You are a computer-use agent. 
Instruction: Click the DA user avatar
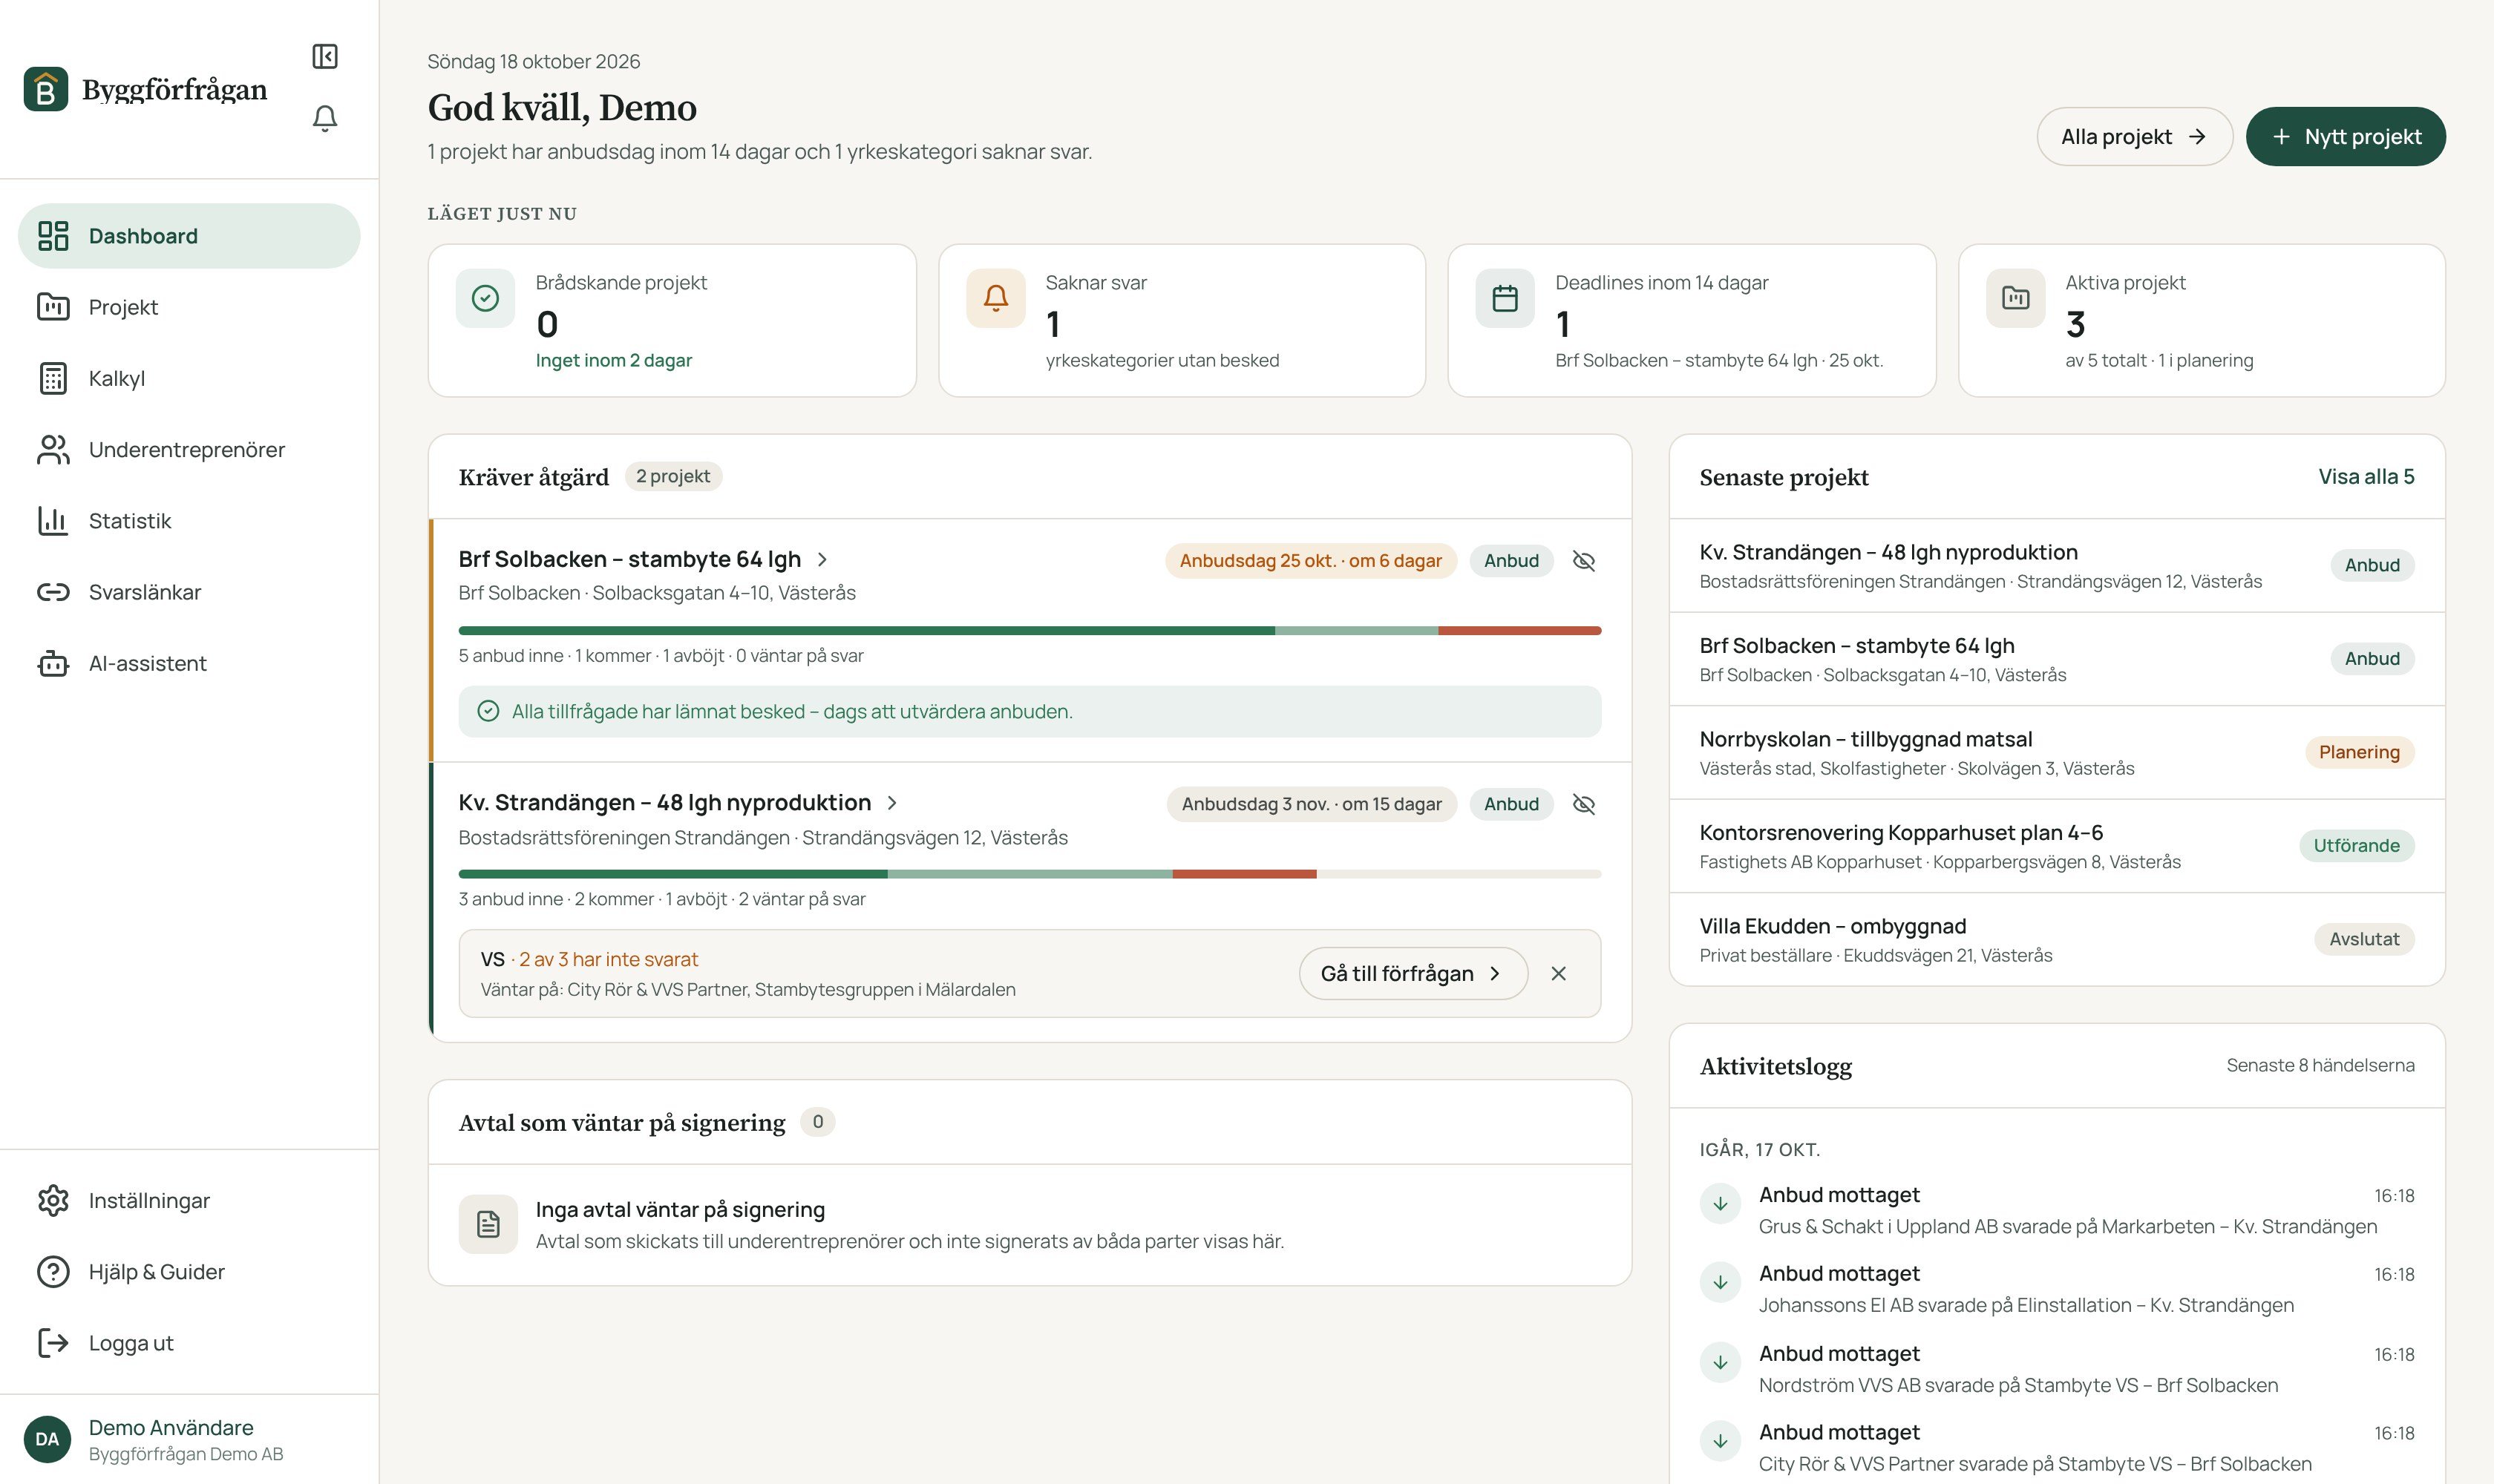point(47,1439)
